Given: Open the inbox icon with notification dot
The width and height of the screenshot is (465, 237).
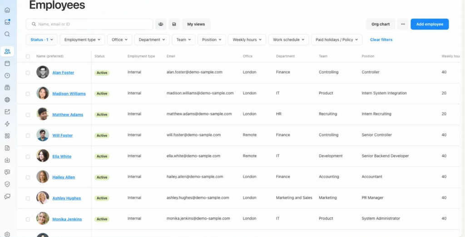Looking at the screenshot, I should click(7, 22).
